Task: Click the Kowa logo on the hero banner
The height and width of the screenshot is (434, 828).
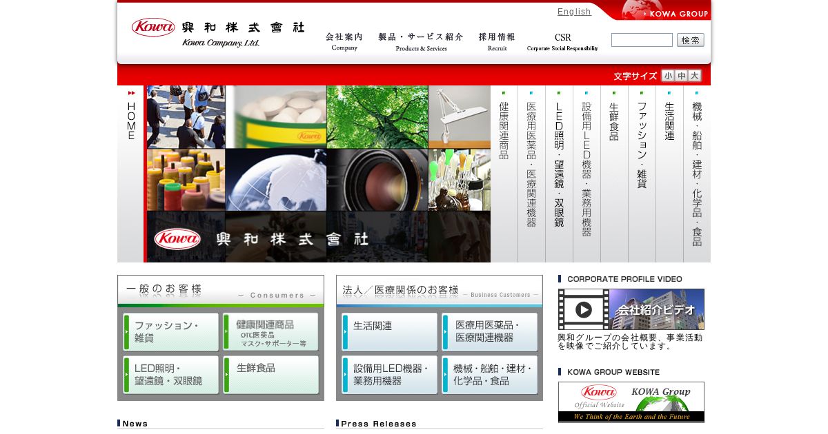Action: click(177, 238)
